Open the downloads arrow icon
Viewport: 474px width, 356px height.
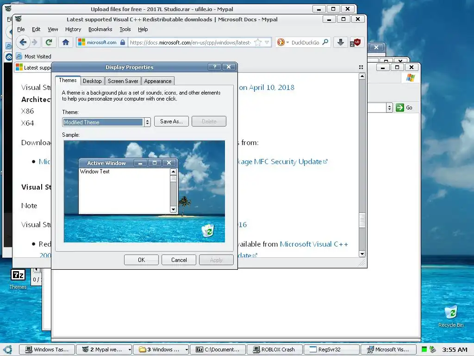pyautogui.click(x=340, y=42)
